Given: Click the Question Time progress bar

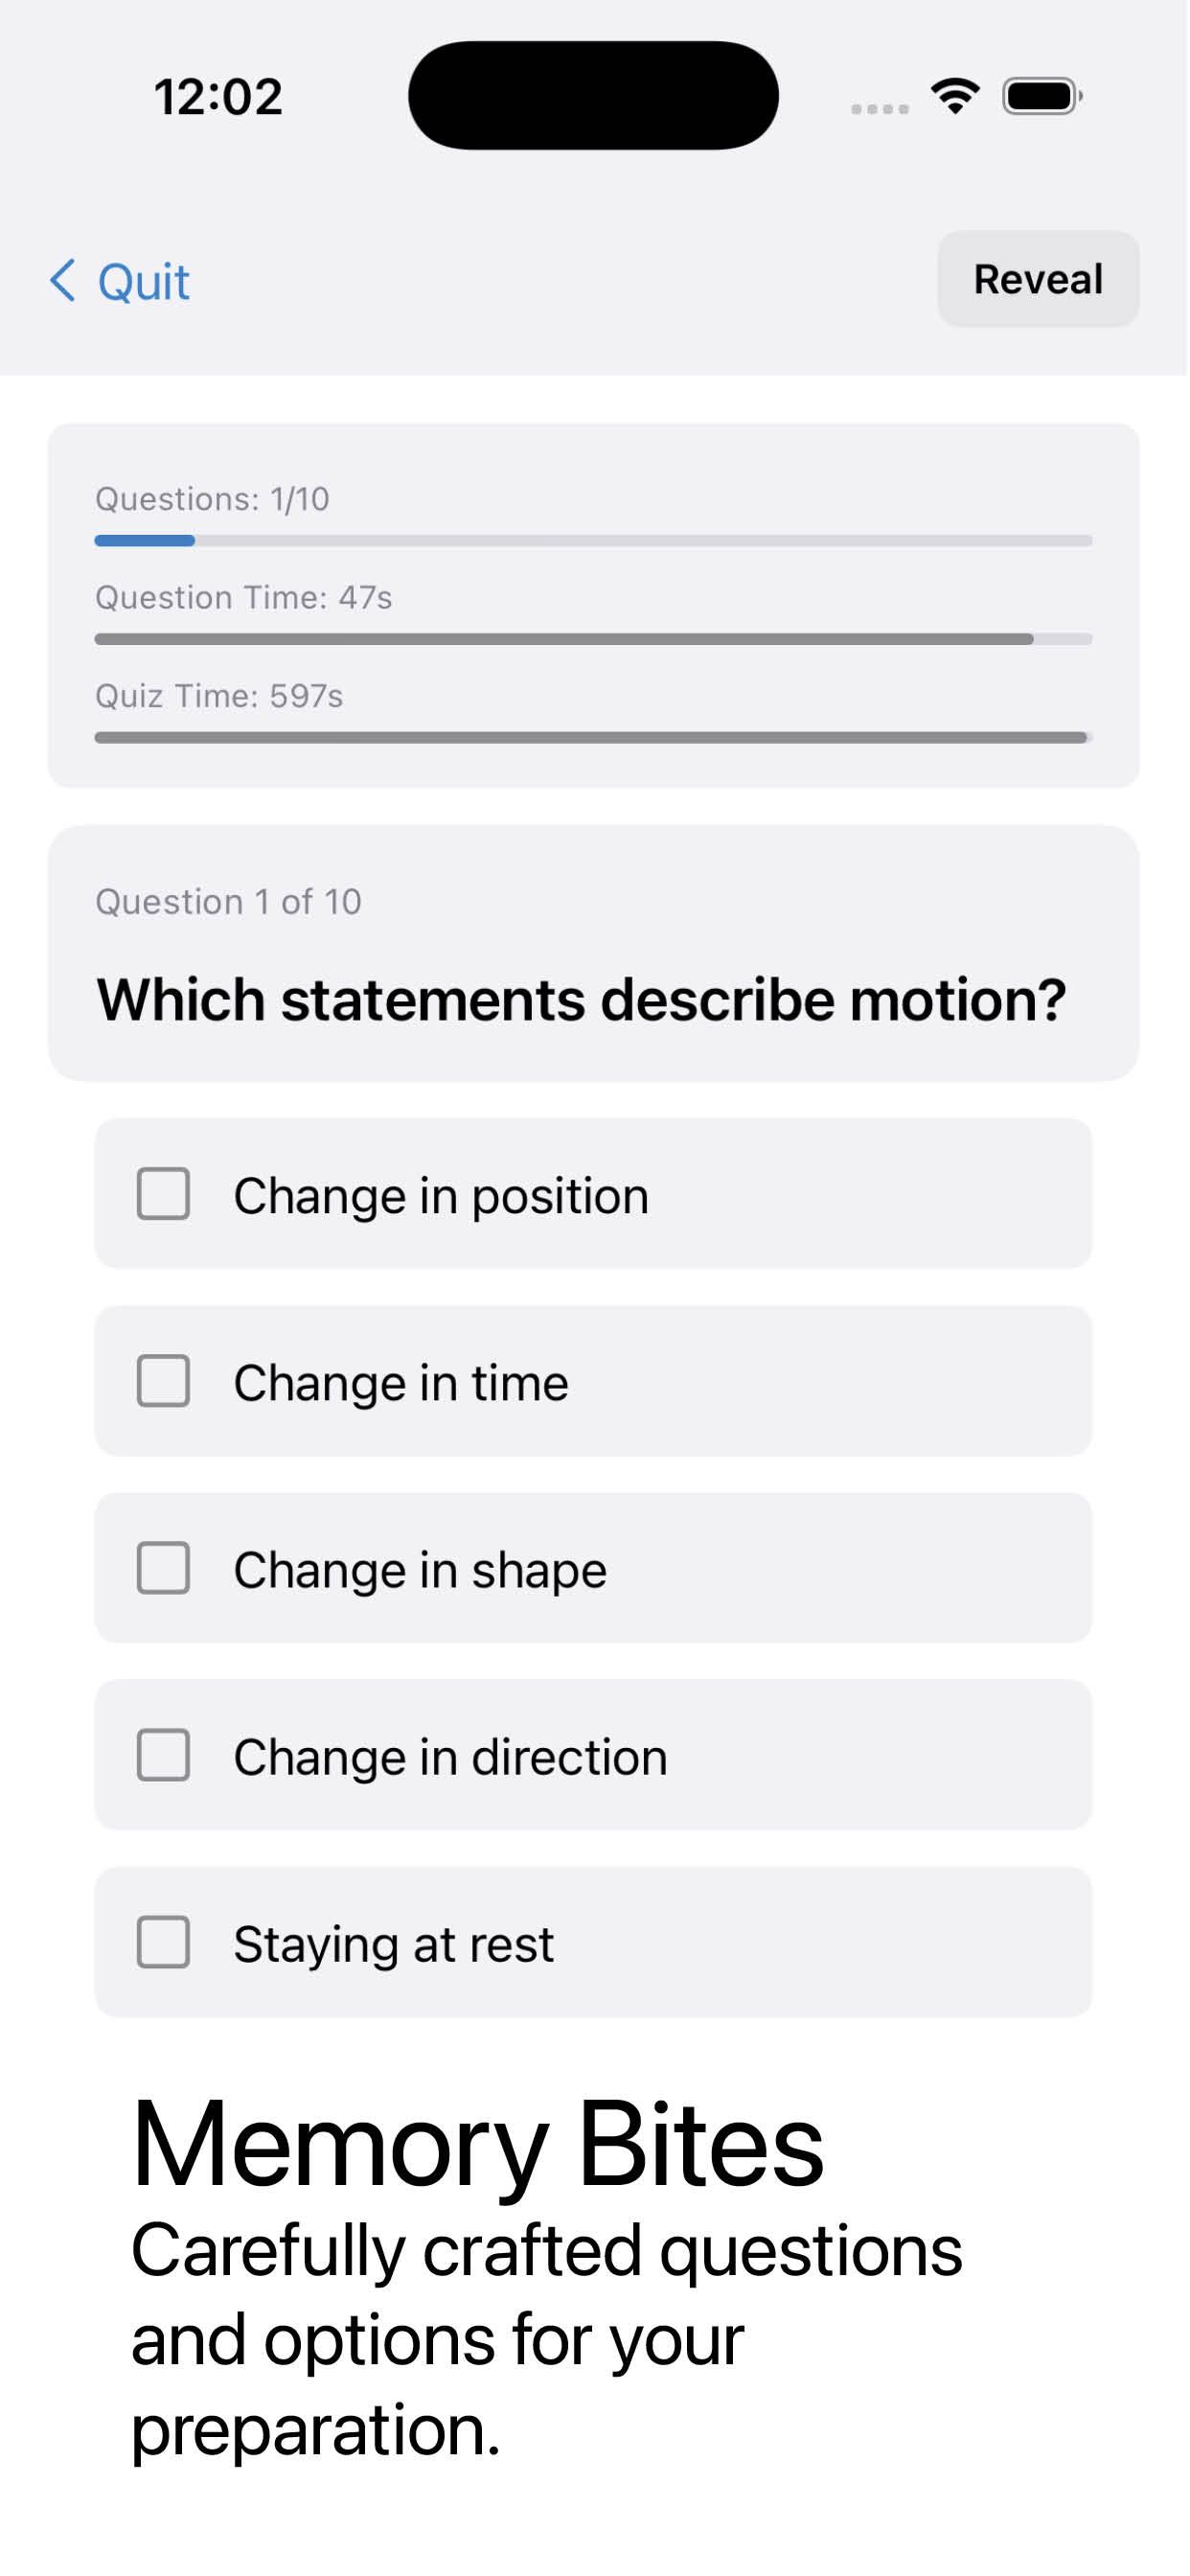Looking at the screenshot, I should [593, 639].
